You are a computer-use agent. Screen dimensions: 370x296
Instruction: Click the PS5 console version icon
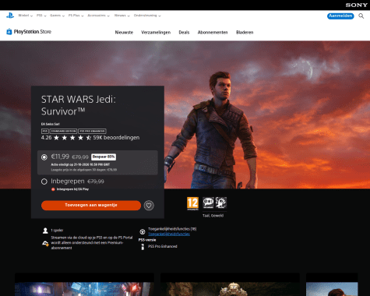point(143,247)
